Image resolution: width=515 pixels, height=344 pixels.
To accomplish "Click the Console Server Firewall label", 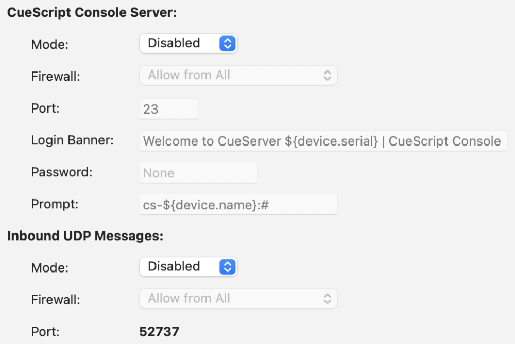I will click(x=56, y=76).
